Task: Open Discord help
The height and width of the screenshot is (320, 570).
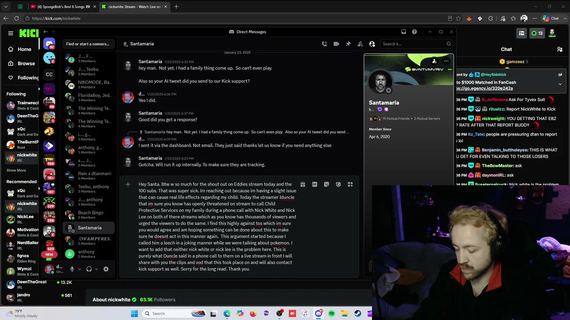Action: click(415, 32)
